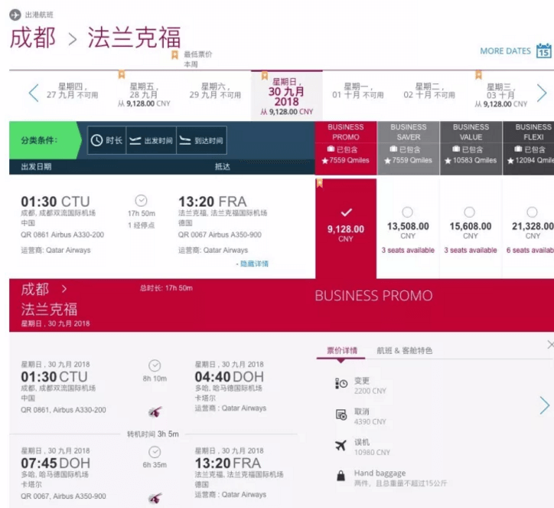Screen dimensions: 554x508
Task: Click the cancellation fee icon (取消)
Action: point(341,415)
